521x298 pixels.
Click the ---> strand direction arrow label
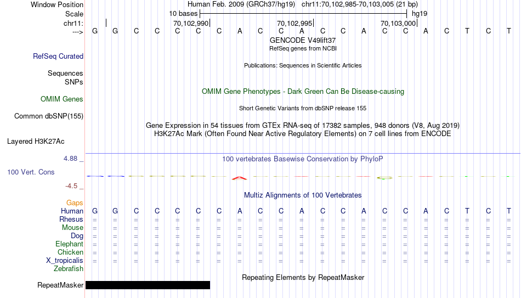coord(78,32)
